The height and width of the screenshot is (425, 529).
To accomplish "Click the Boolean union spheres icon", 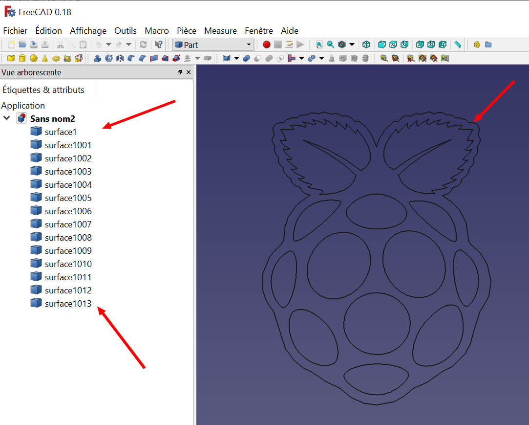I will point(247,59).
